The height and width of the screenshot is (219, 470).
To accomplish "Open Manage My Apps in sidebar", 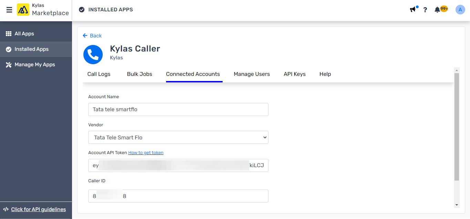I will [36, 65].
